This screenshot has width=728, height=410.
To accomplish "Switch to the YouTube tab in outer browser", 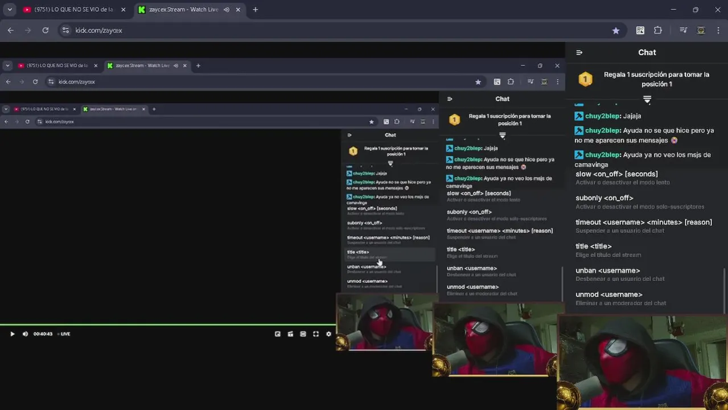I will (x=73, y=10).
